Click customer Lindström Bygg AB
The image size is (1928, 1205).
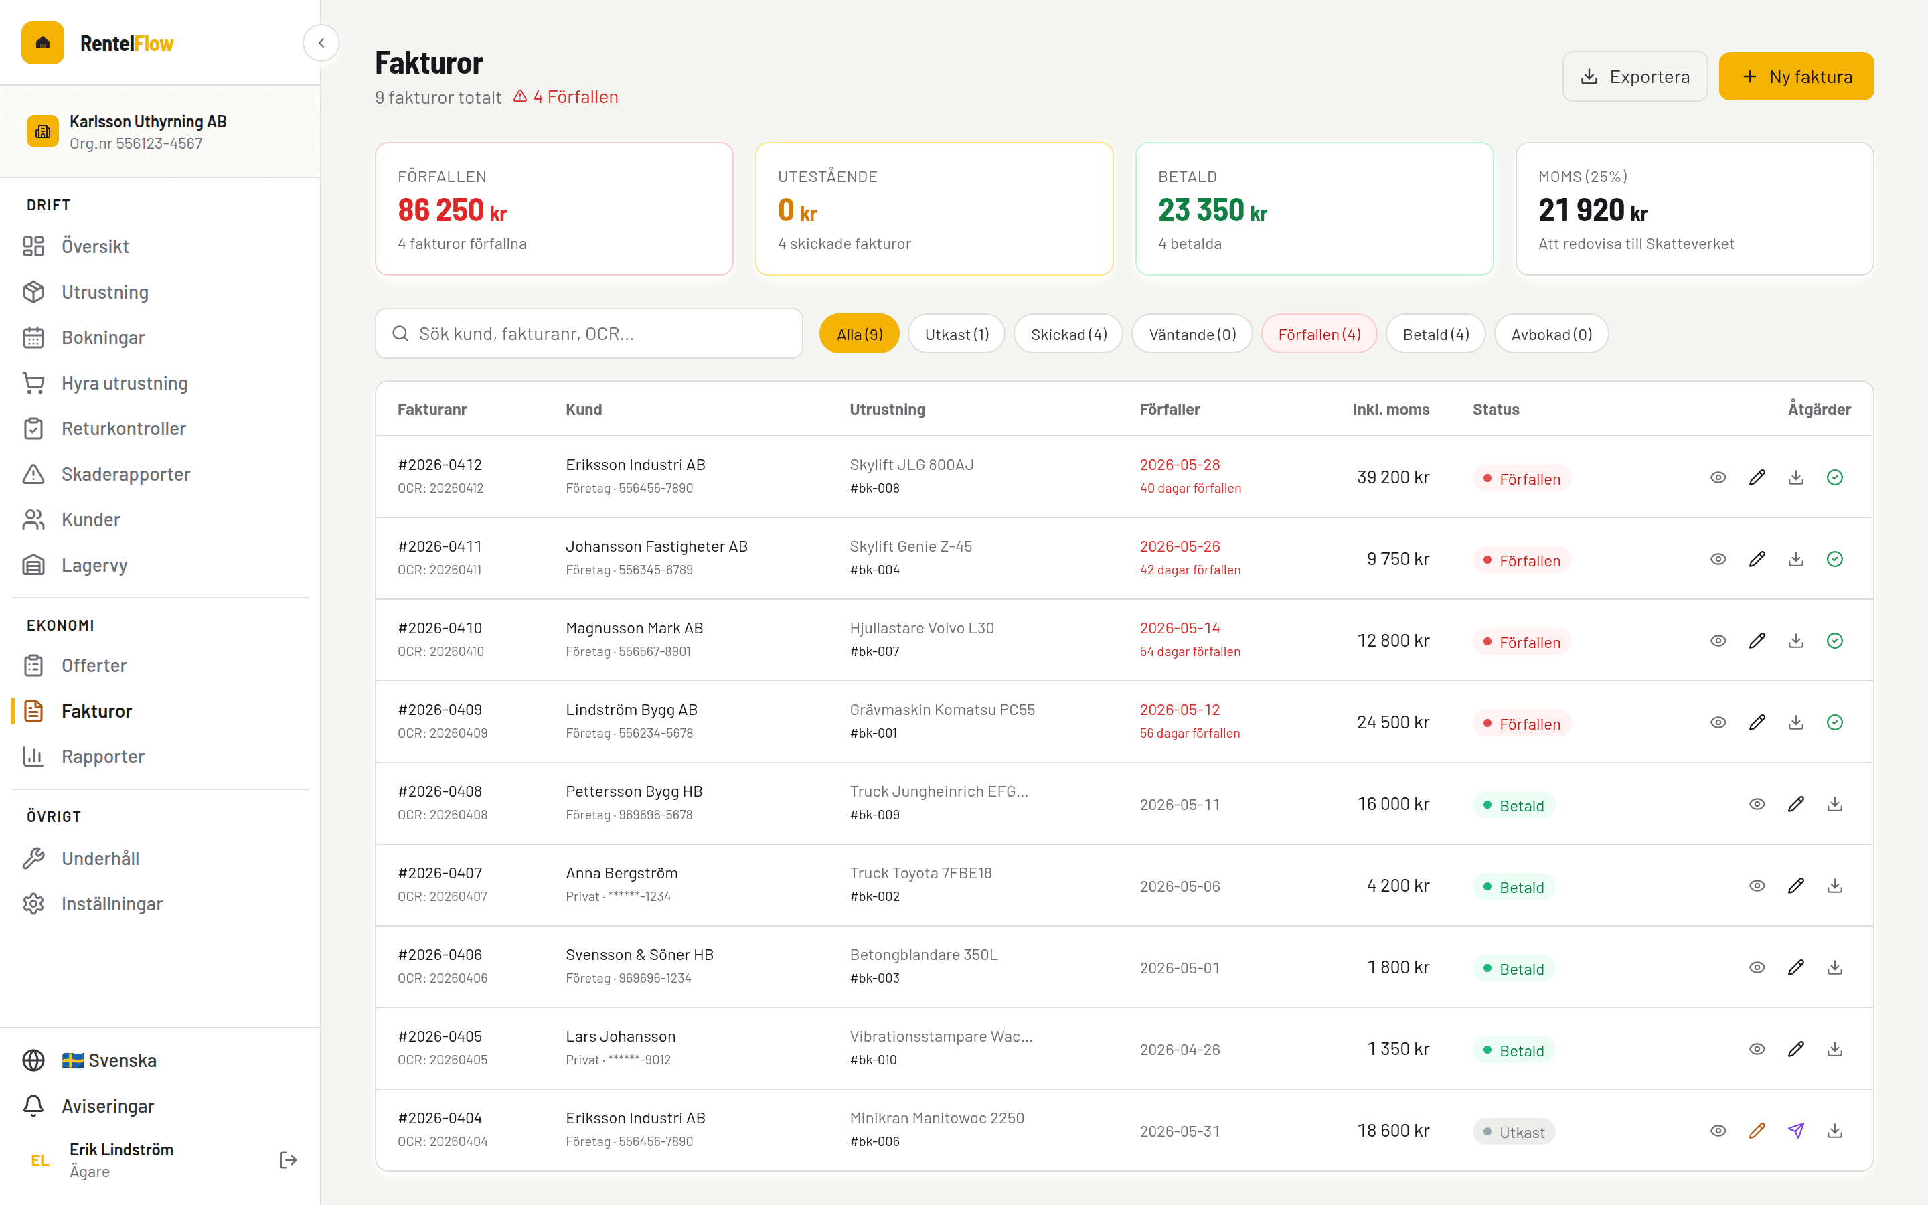click(x=632, y=710)
